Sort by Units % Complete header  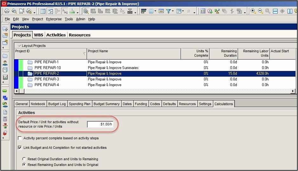(x=195, y=54)
